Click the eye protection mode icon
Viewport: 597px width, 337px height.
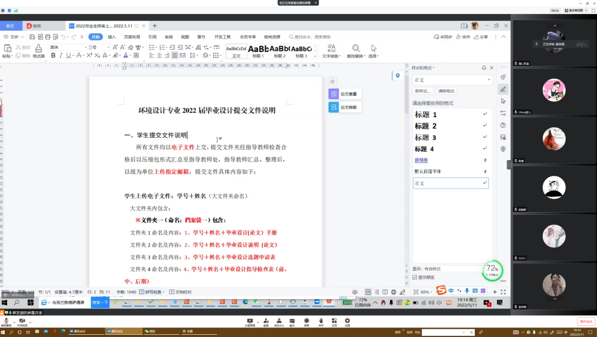click(354, 292)
